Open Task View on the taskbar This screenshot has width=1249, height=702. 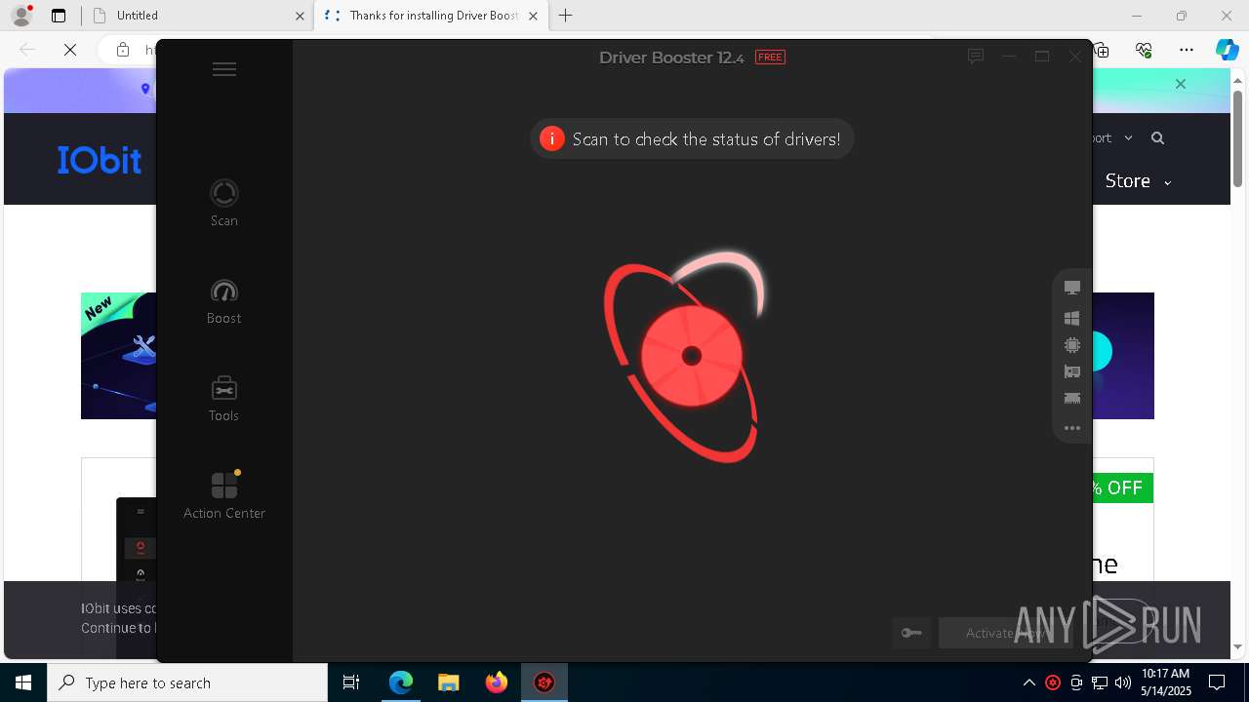click(x=351, y=683)
